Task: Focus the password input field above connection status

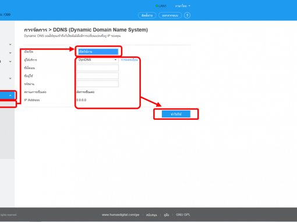Action: 97,84
